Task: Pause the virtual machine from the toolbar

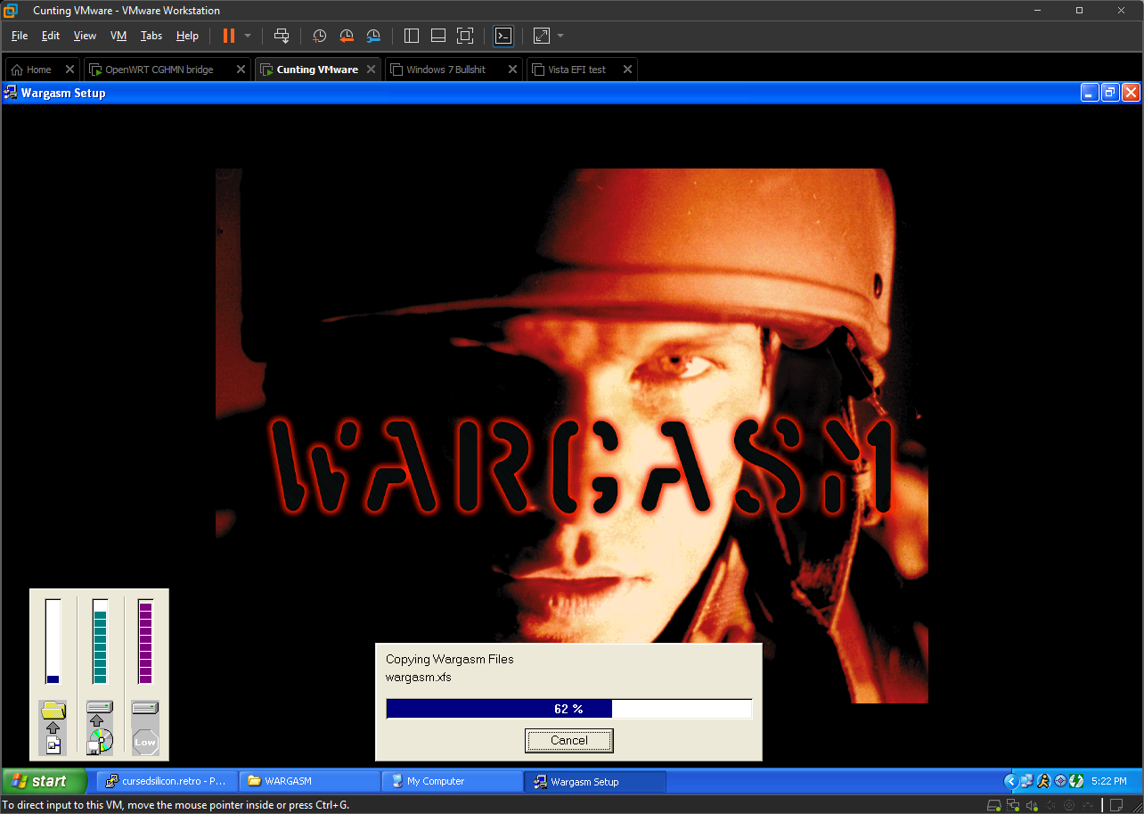Action: [229, 36]
